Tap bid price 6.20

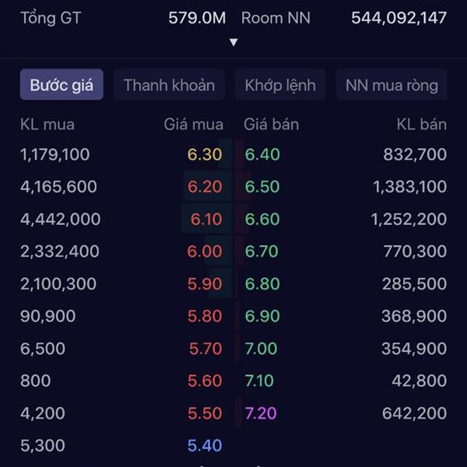205,187
